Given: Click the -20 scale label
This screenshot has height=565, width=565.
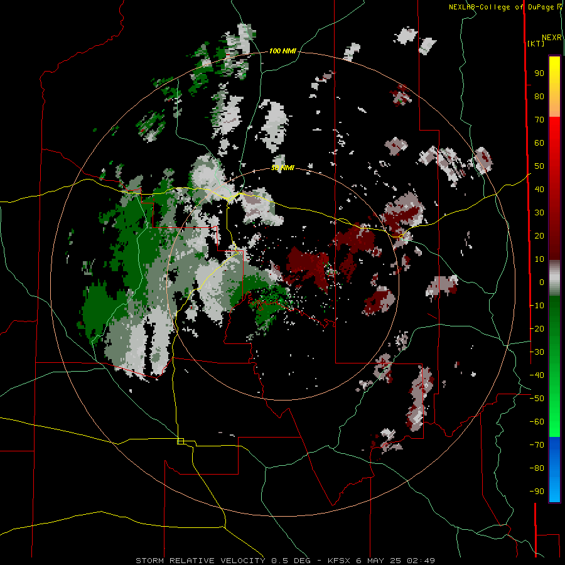Looking at the screenshot, I should 537,329.
